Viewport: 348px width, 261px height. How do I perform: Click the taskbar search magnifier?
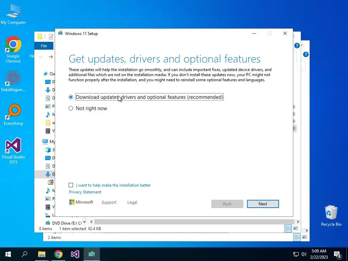coord(24,254)
